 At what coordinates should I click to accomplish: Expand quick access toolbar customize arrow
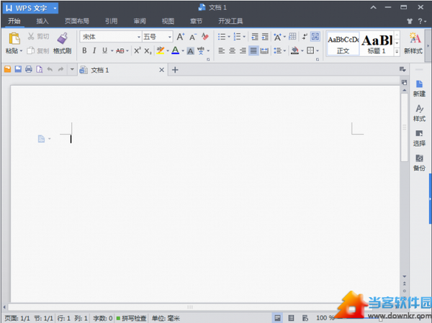[72, 69]
